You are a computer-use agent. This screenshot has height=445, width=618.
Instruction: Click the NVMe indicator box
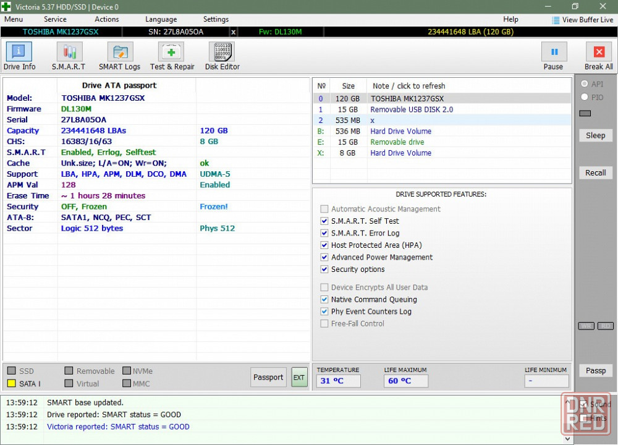click(x=127, y=371)
